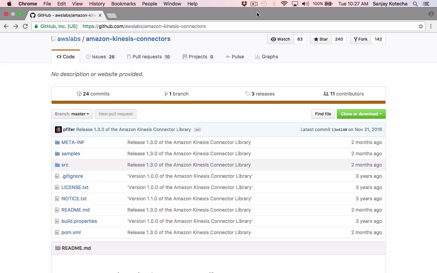
Task: Open the amazon-kinesis-connectors repo link
Action: (x=128, y=39)
